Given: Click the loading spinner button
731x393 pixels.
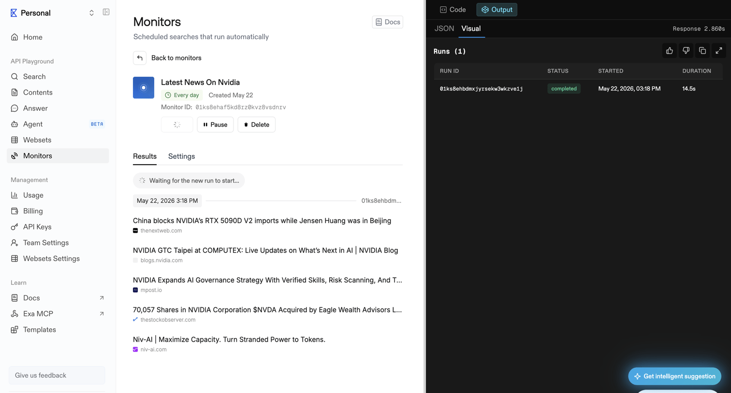Looking at the screenshot, I should coord(177,125).
